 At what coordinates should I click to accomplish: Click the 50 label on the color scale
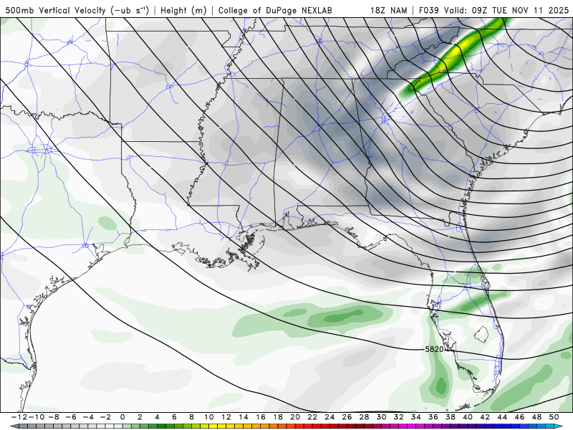click(554, 417)
